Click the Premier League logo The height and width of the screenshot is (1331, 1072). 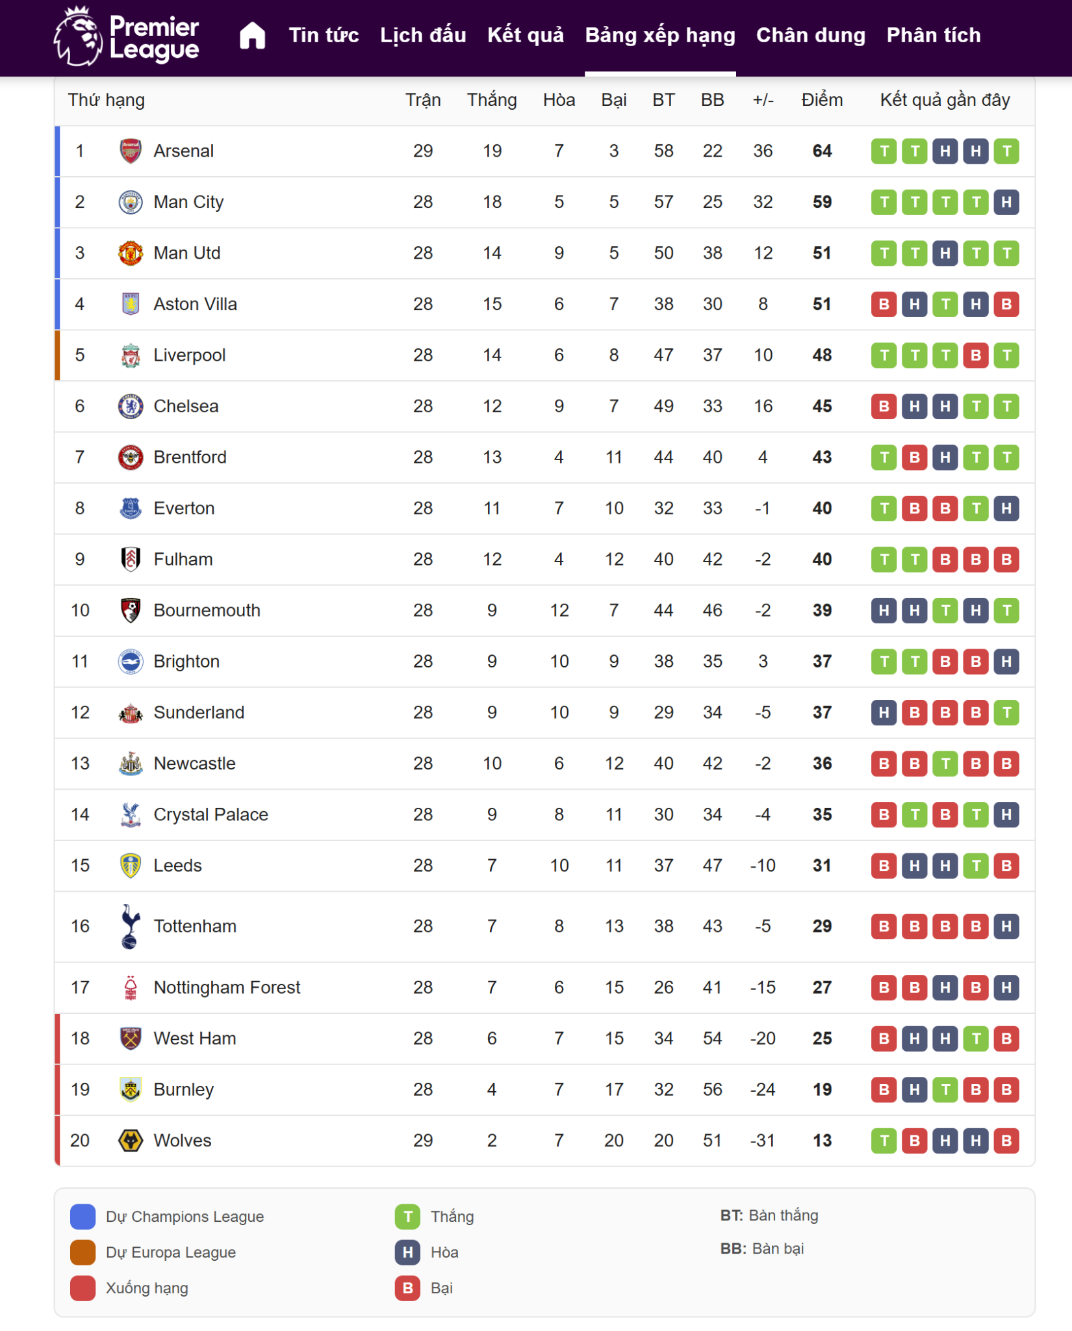[127, 36]
